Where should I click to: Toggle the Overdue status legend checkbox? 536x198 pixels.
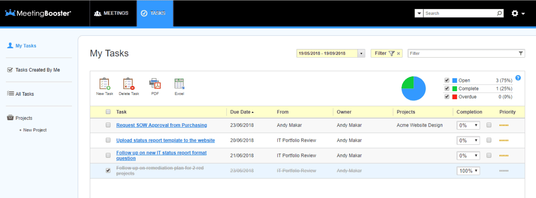[447, 97]
